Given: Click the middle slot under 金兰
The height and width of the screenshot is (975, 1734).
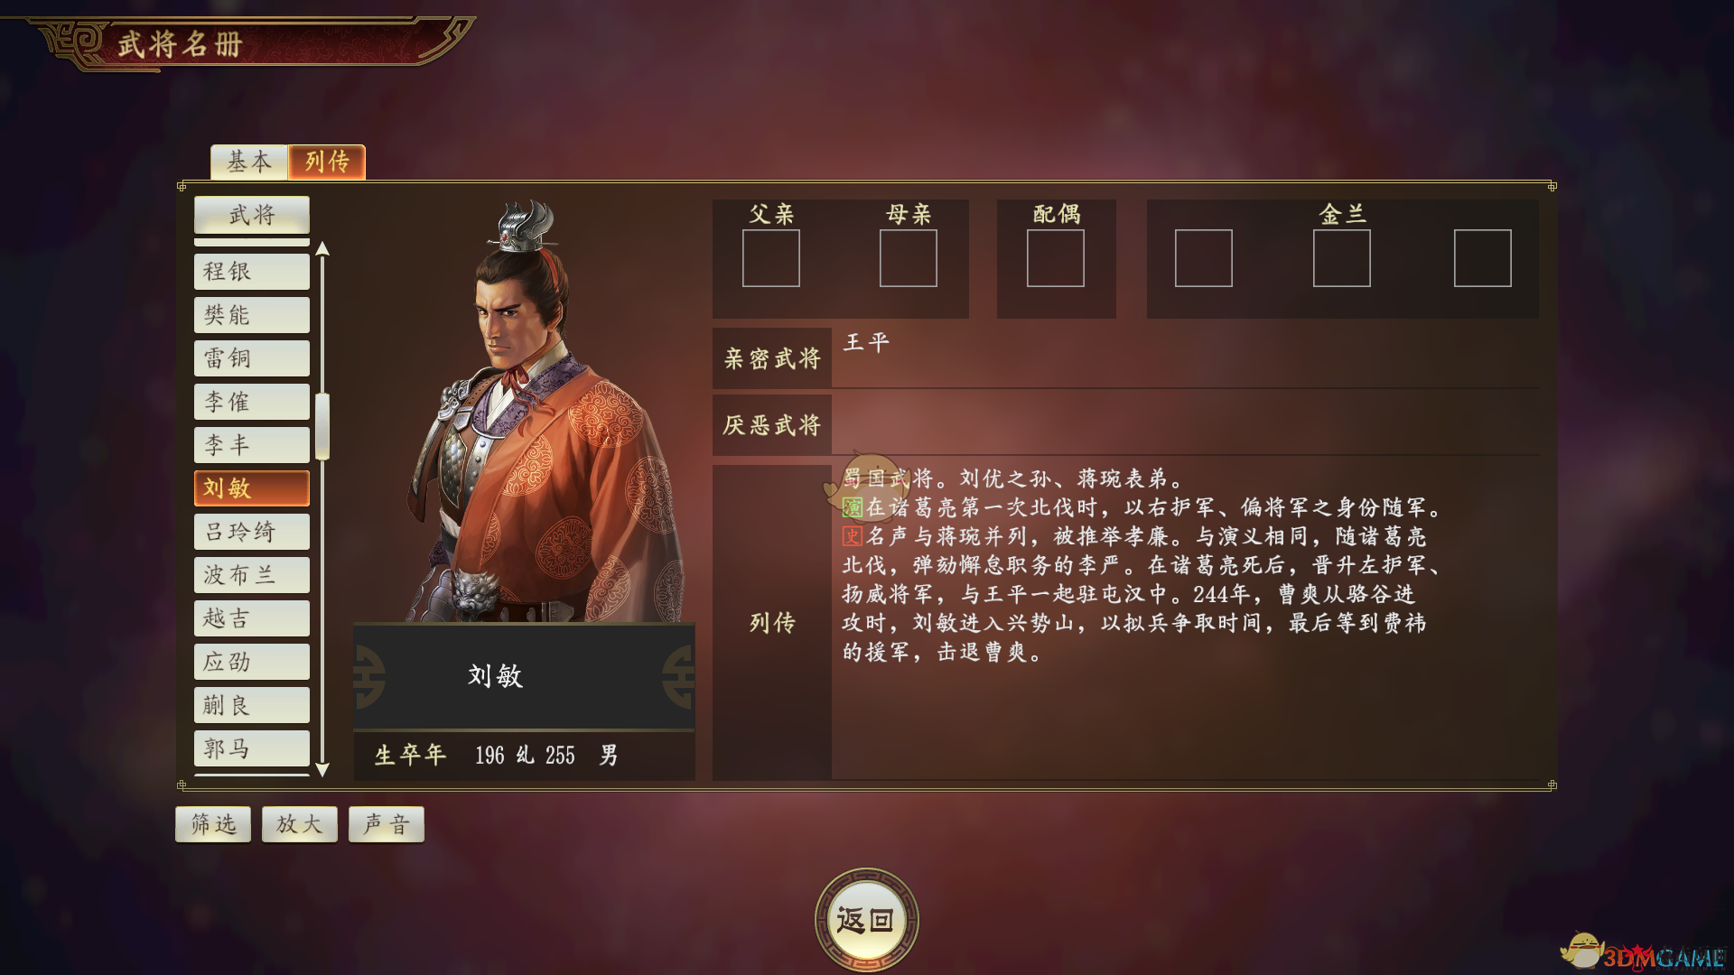Looking at the screenshot, I should (1341, 258).
